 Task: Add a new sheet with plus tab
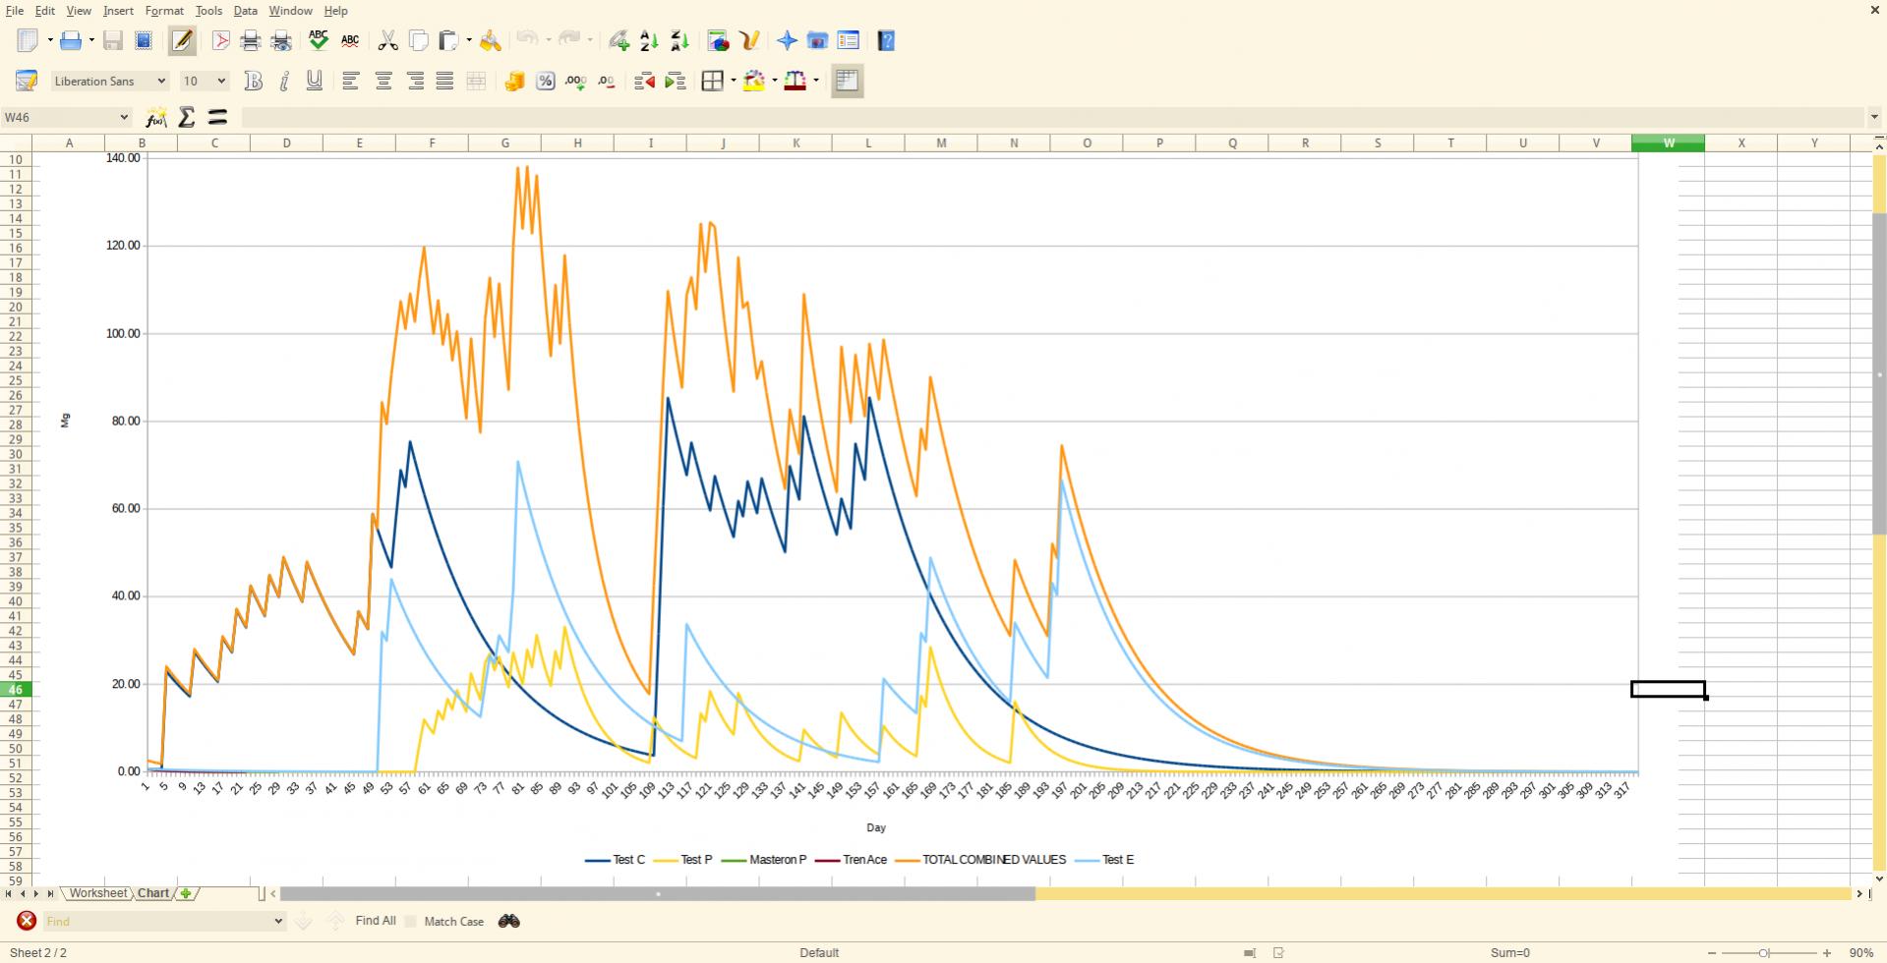tap(186, 893)
